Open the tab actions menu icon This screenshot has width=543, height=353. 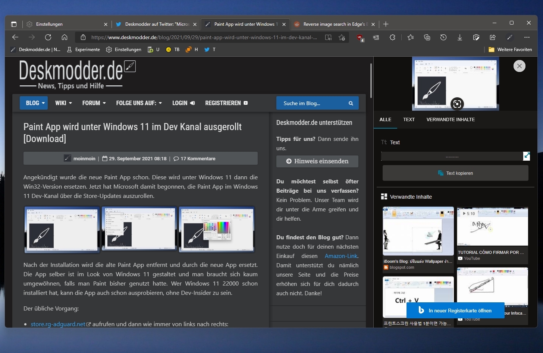click(14, 24)
